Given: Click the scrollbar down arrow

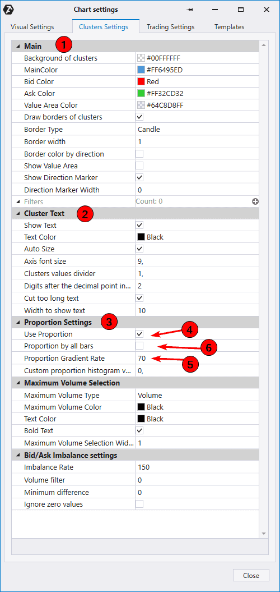Looking at the screenshot, I should 264,534.
